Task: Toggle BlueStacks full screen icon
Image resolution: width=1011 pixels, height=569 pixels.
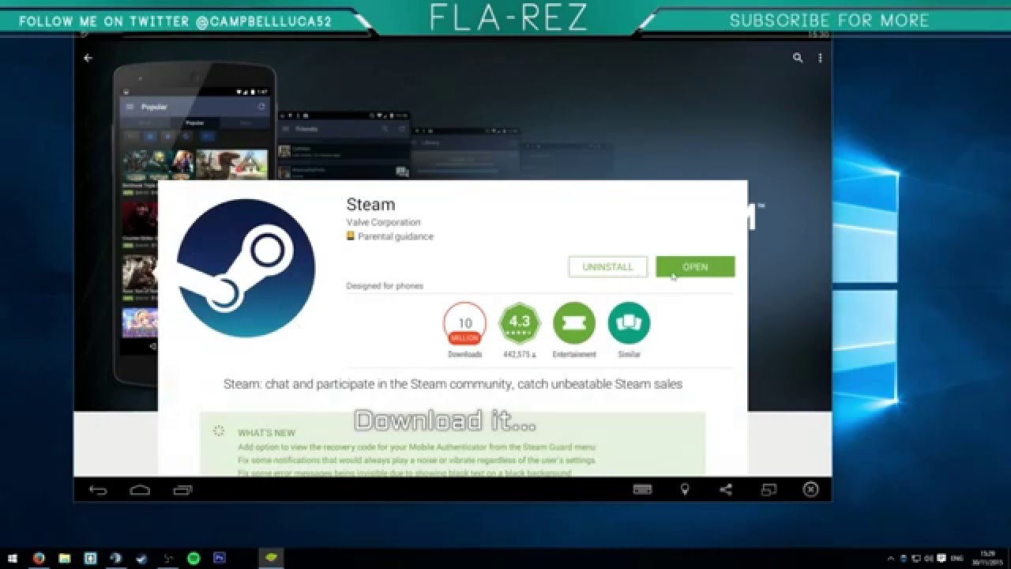Action: tap(769, 490)
